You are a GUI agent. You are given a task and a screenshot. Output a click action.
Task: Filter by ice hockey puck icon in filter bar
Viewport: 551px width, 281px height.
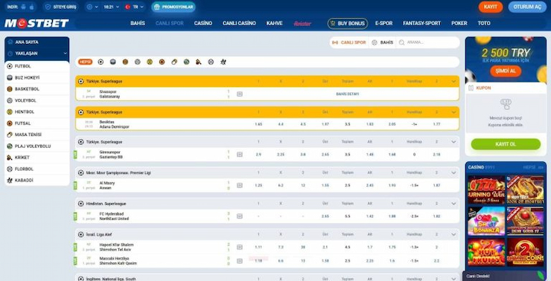point(112,62)
